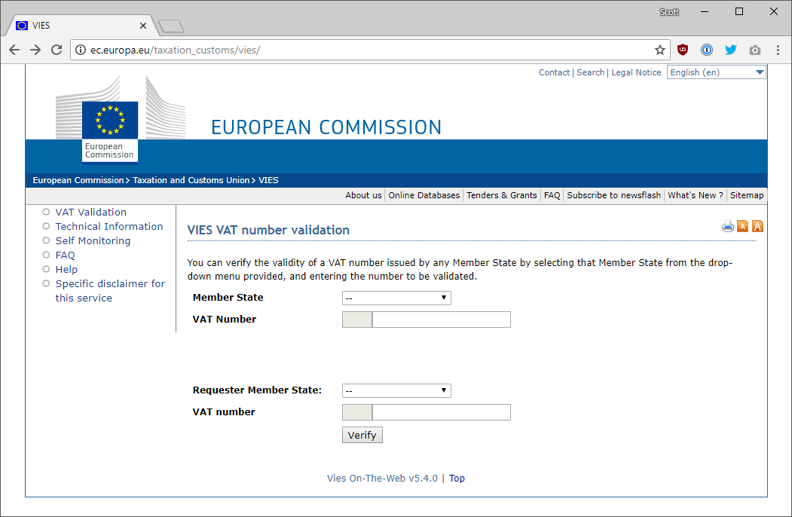Go to Tenders & Grants
Viewport: 792px width, 517px height.
(x=501, y=195)
